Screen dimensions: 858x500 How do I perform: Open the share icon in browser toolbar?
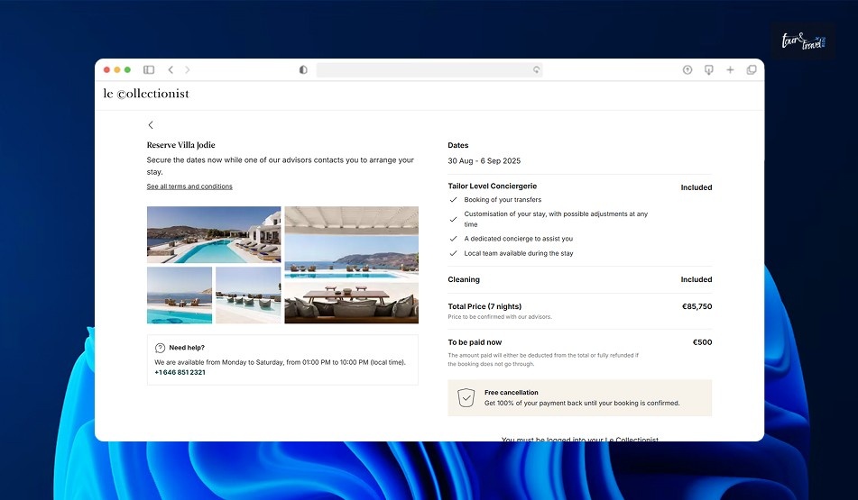coord(687,70)
